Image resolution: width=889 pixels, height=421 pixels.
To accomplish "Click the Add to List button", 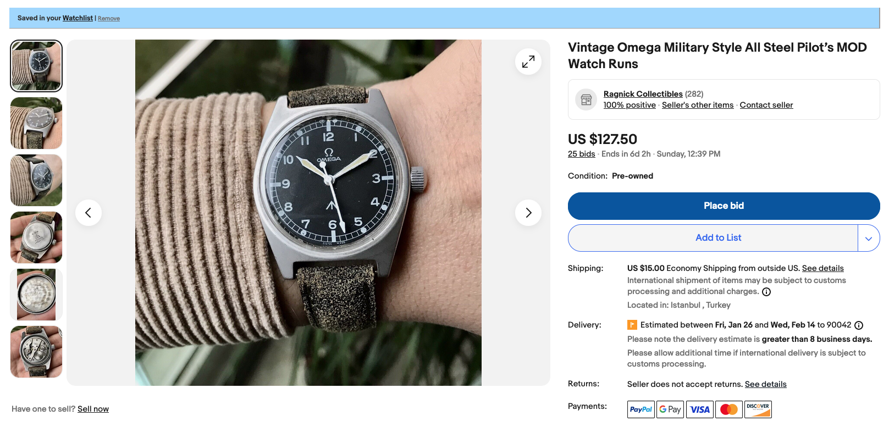I will click(718, 238).
